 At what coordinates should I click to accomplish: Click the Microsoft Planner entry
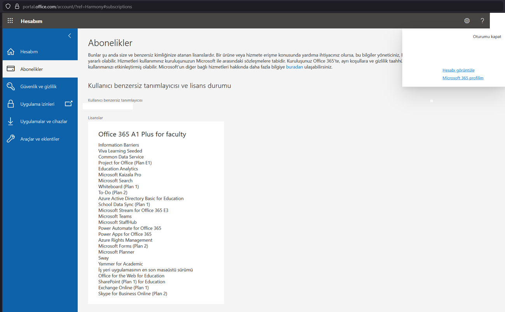pyautogui.click(x=116, y=252)
